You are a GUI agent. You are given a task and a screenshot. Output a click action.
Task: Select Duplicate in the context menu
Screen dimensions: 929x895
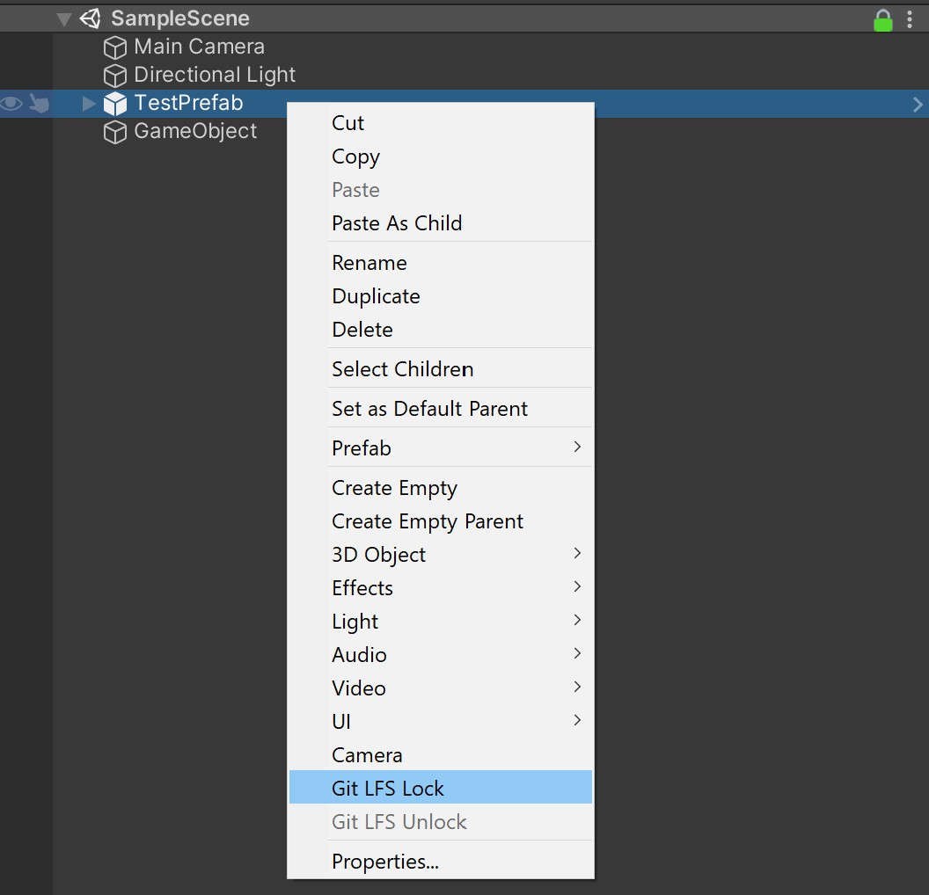coord(376,296)
